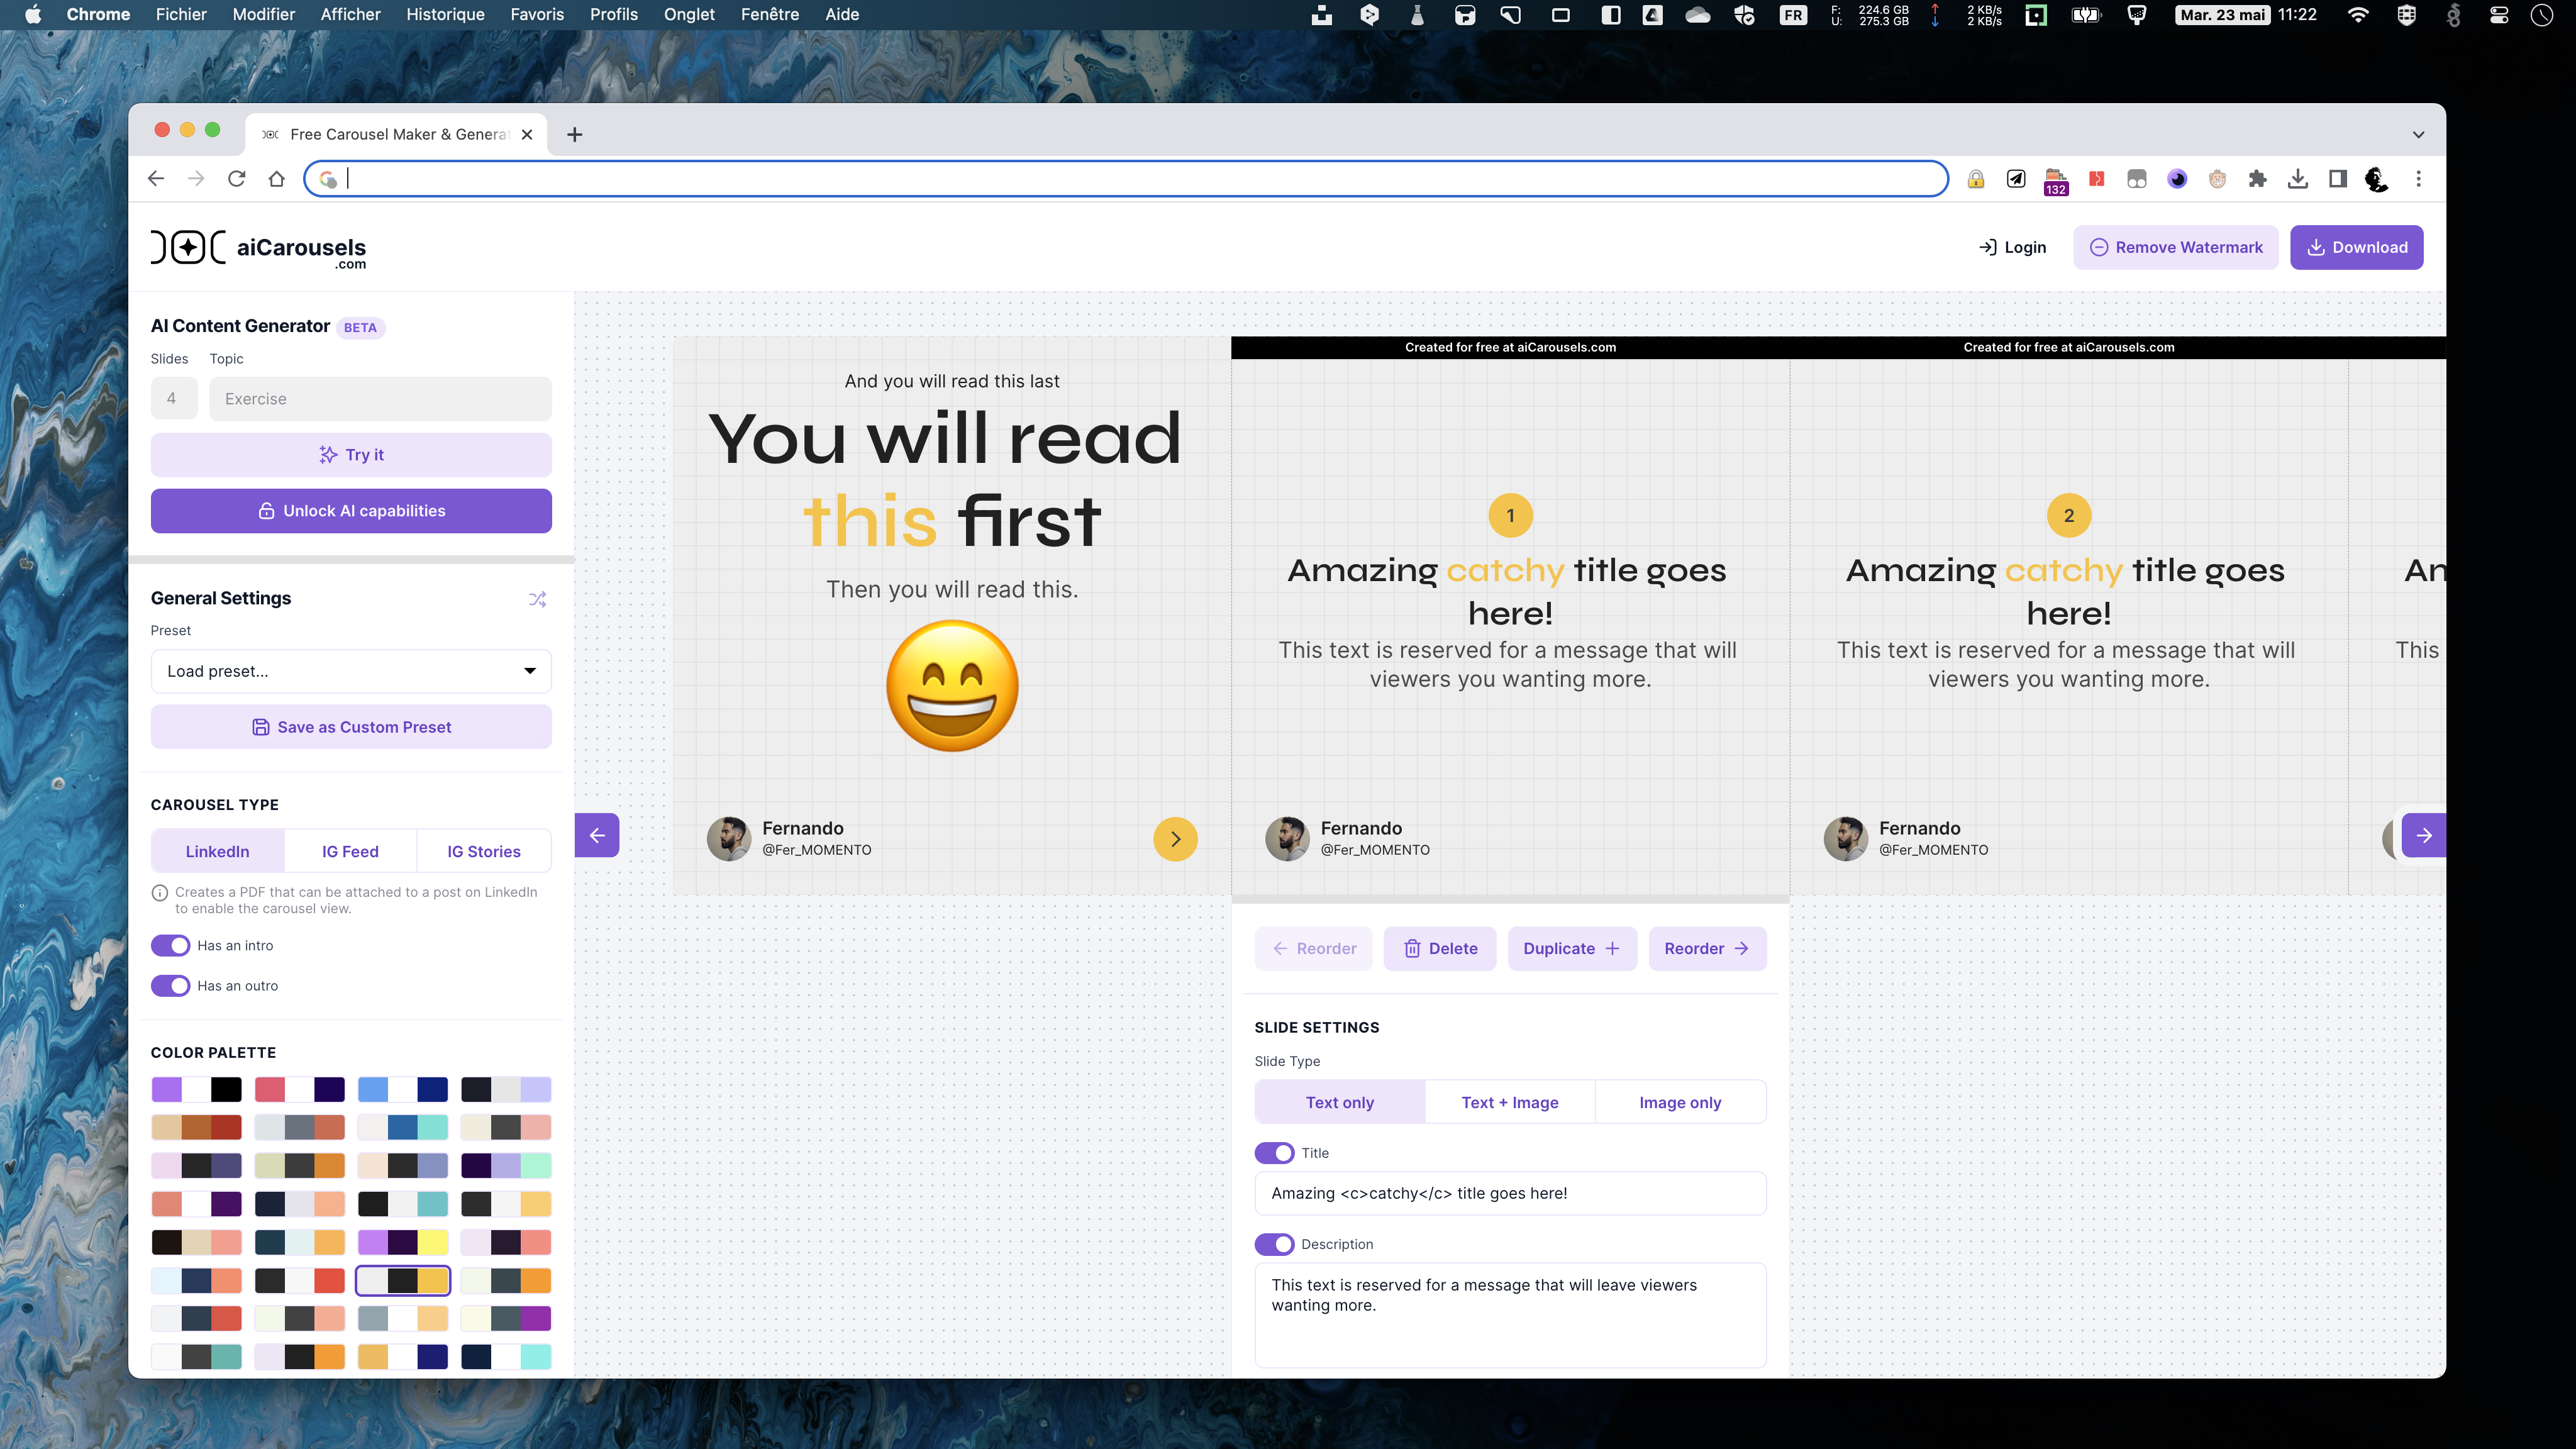Viewport: 2576px width, 1449px height.
Task: Open the Chrome downloads icon
Action: click(2297, 179)
